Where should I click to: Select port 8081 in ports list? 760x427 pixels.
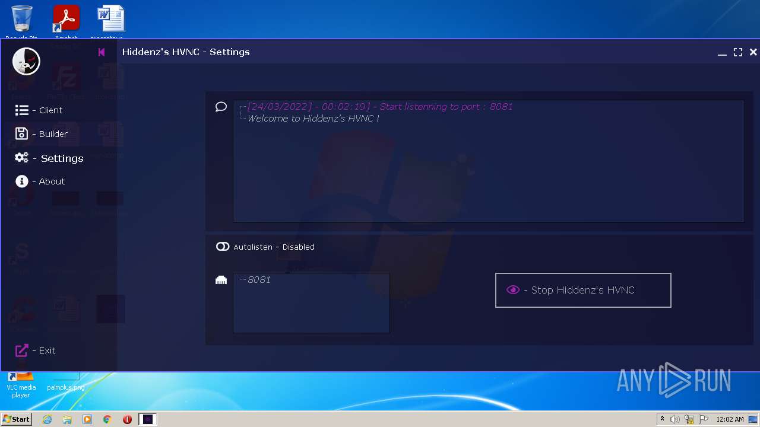(x=259, y=280)
